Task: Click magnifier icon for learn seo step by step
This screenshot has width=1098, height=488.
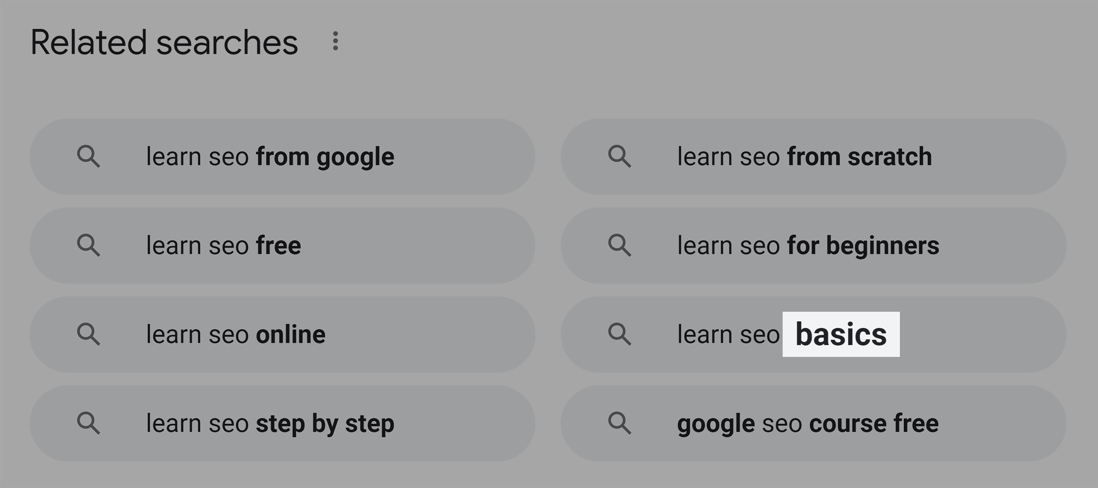Action: click(89, 424)
